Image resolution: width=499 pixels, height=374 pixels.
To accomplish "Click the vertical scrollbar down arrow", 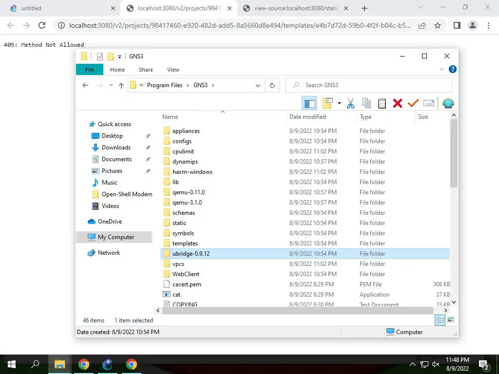I will [x=454, y=302].
